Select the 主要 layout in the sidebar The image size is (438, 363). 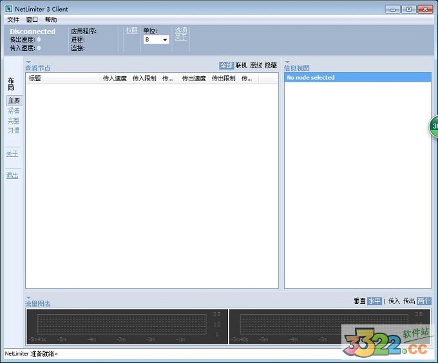(14, 100)
